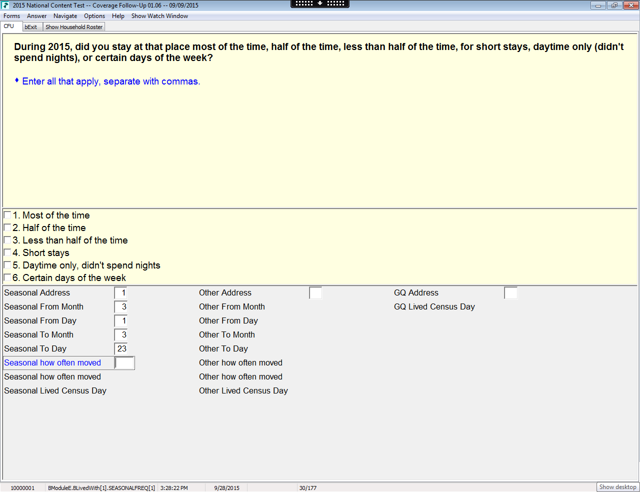Click the 'Seasonal To Day' label

pyautogui.click(x=35, y=349)
